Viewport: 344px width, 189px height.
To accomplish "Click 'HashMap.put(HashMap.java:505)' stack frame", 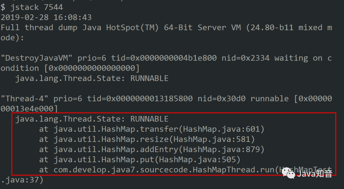I will pyautogui.click(x=140, y=160).
